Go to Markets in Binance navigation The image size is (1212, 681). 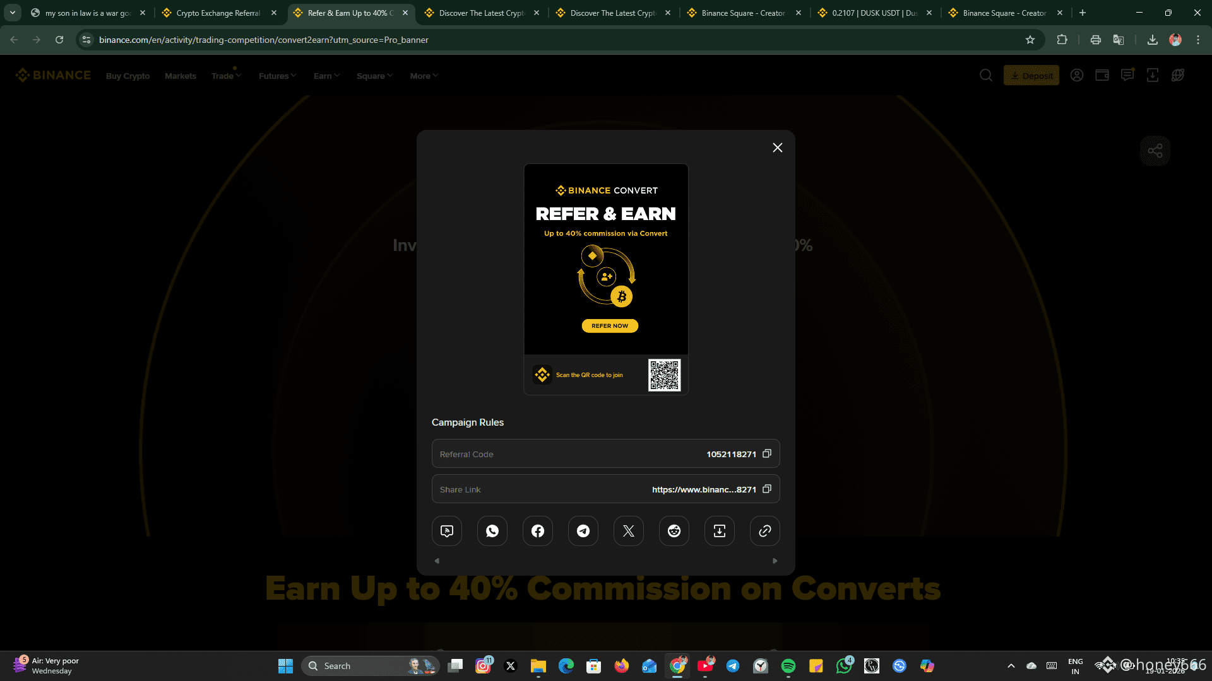click(x=181, y=76)
